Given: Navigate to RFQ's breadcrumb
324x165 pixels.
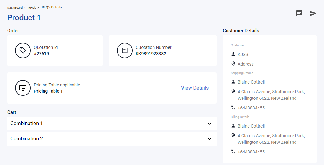Looking at the screenshot, I should (x=32, y=7).
